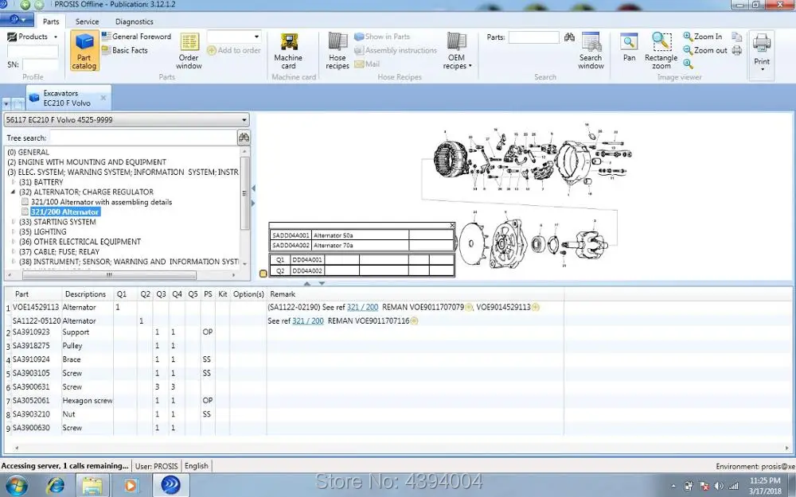Click Zoom out

tap(705, 50)
